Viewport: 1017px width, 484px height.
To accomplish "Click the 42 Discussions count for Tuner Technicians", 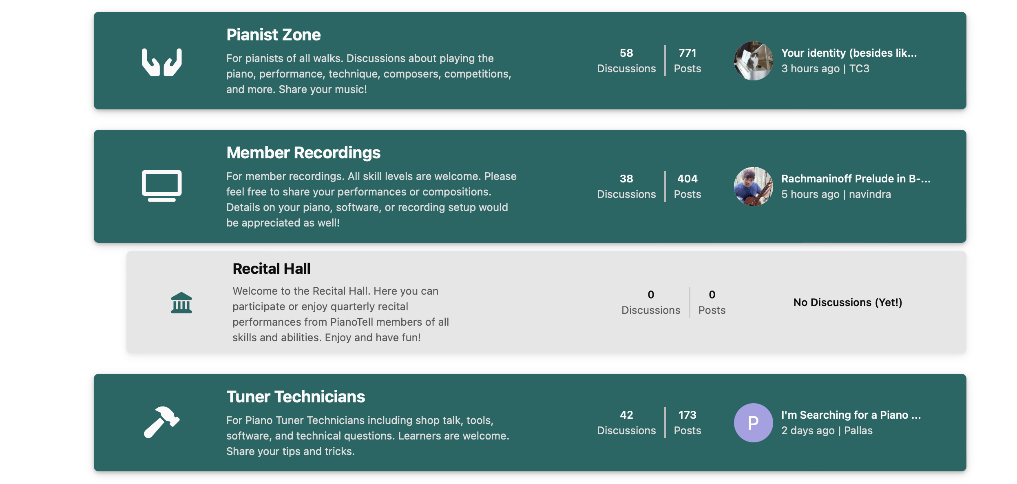I will tap(626, 423).
